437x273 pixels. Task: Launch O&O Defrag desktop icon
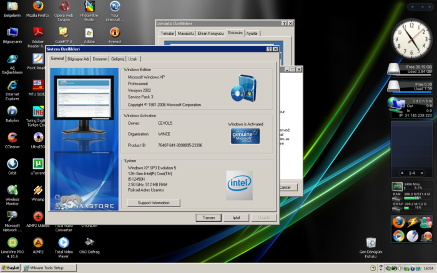pyautogui.click(x=89, y=245)
